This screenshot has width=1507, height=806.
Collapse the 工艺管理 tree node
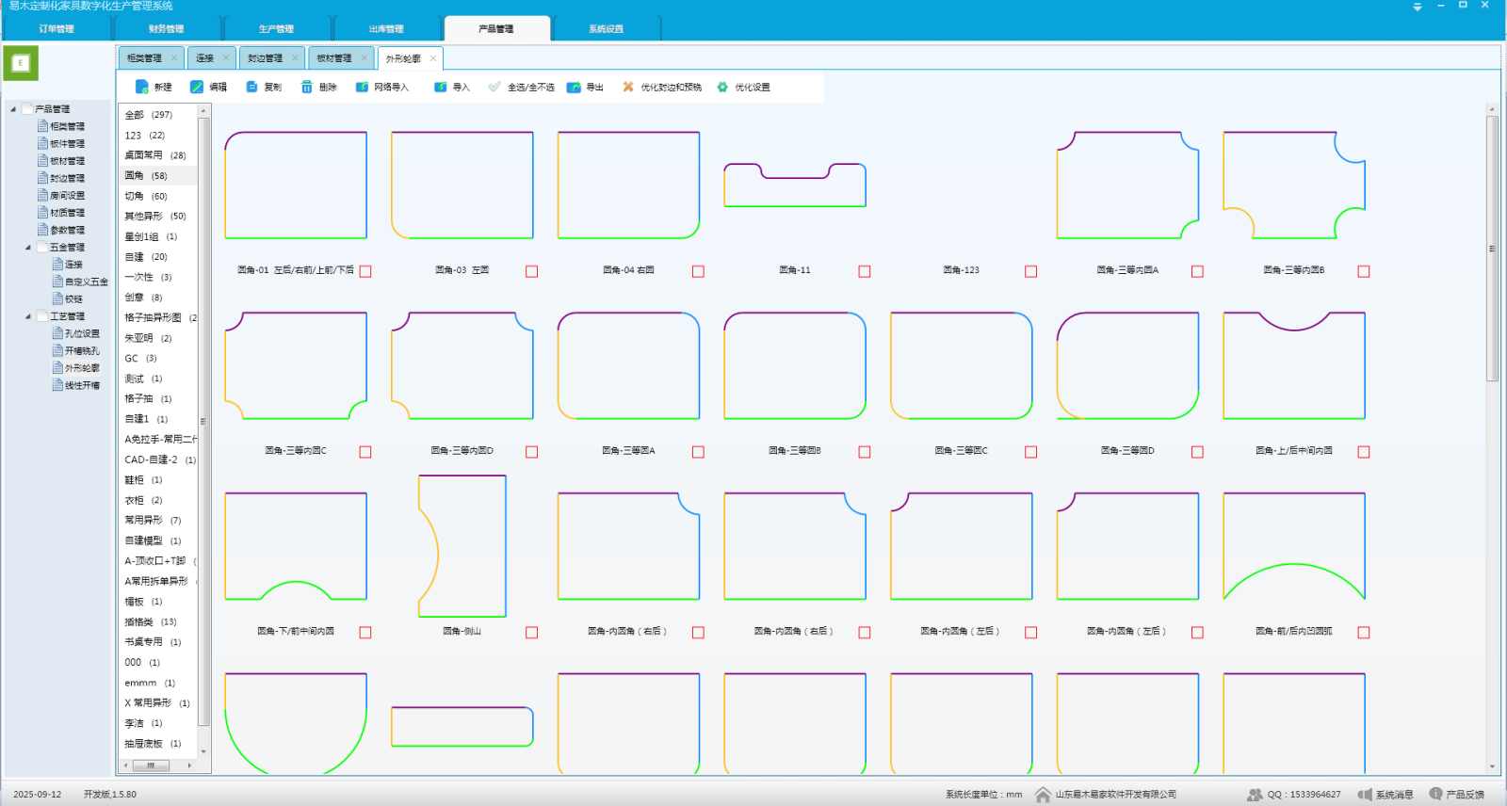pos(28,316)
